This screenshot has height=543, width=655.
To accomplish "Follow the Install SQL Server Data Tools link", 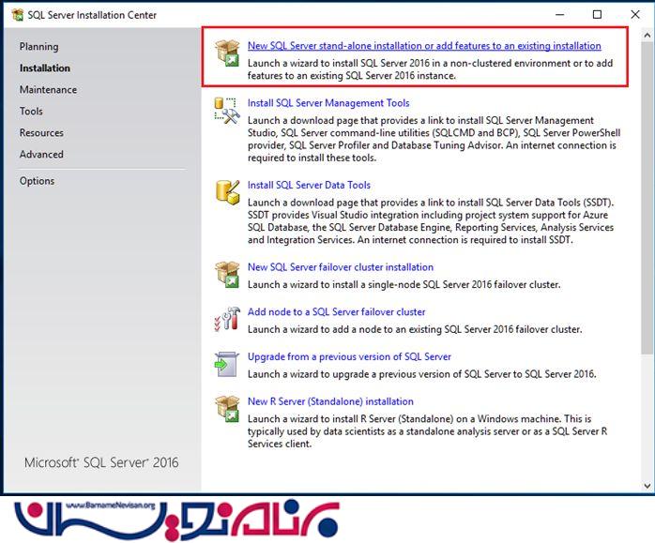I will tap(309, 185).
